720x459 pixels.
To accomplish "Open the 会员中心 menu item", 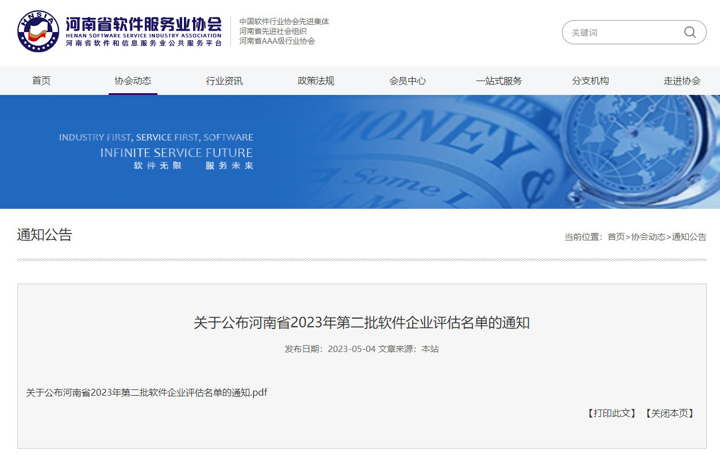I will tap(406, 81).
